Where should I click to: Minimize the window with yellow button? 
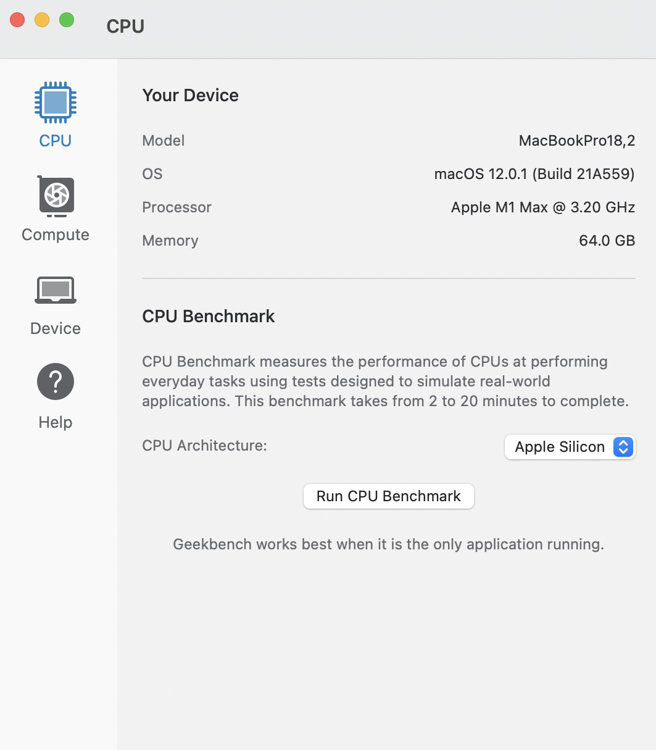[x=42, y=20]
